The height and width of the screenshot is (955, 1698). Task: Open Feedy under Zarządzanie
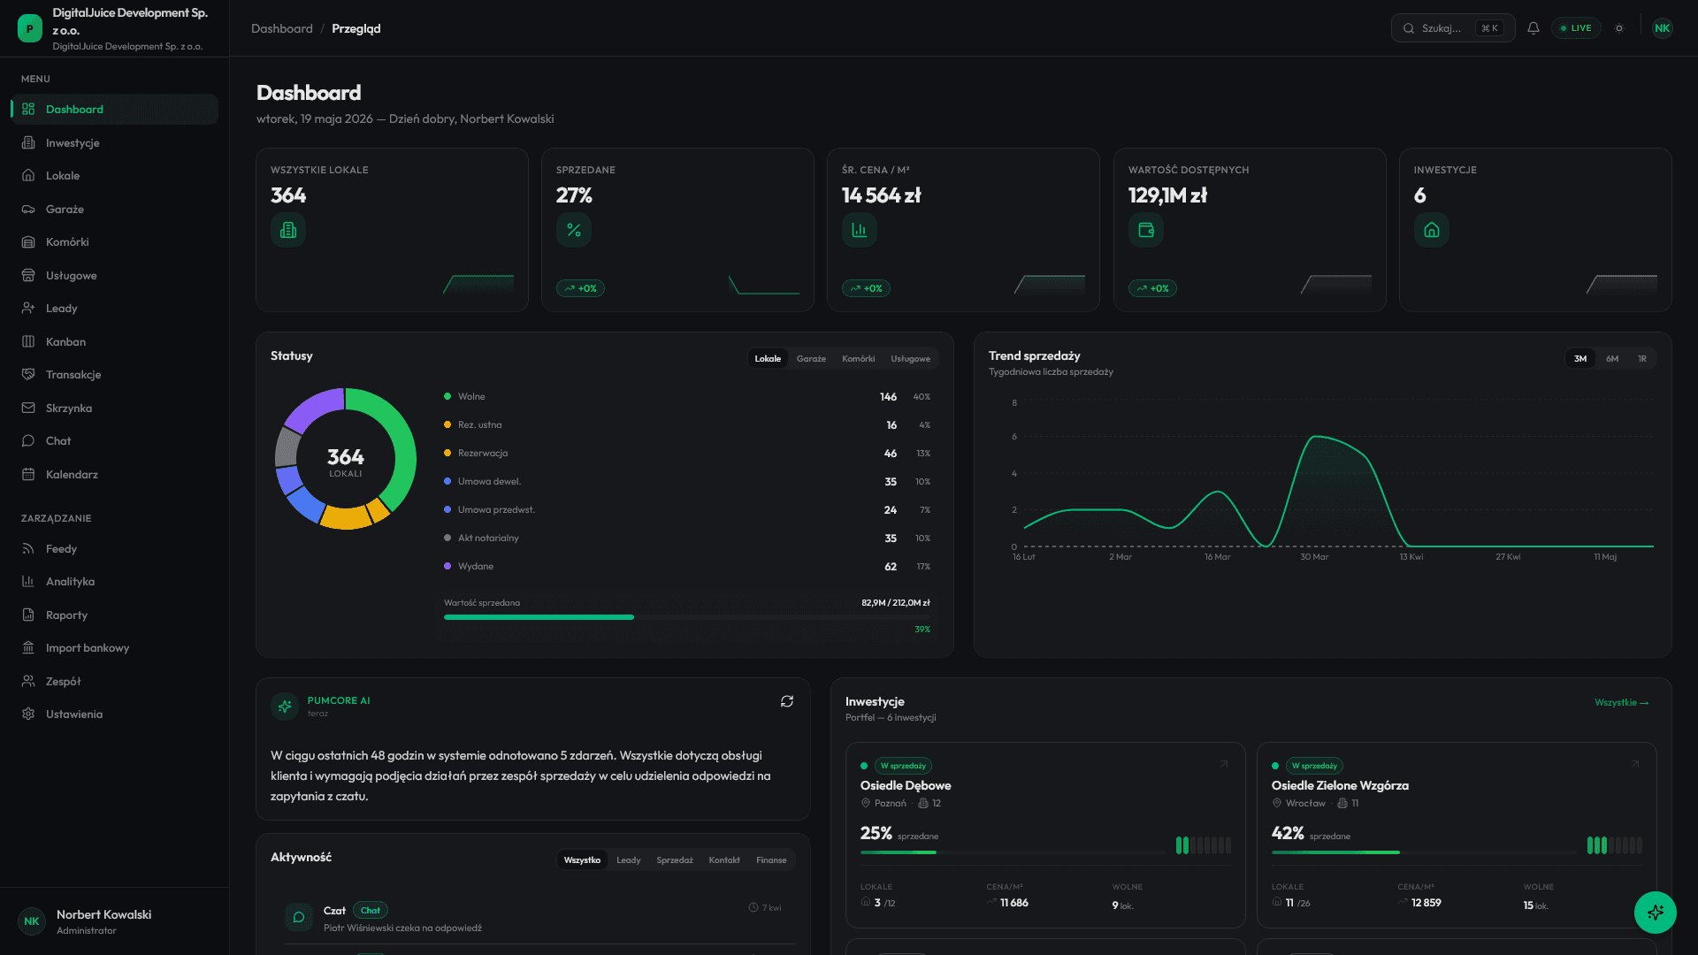pyautogui.click(x=114, y=548)
